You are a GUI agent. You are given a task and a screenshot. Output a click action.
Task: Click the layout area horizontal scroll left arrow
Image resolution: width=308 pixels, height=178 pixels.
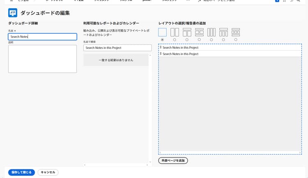tap(160, 153)
